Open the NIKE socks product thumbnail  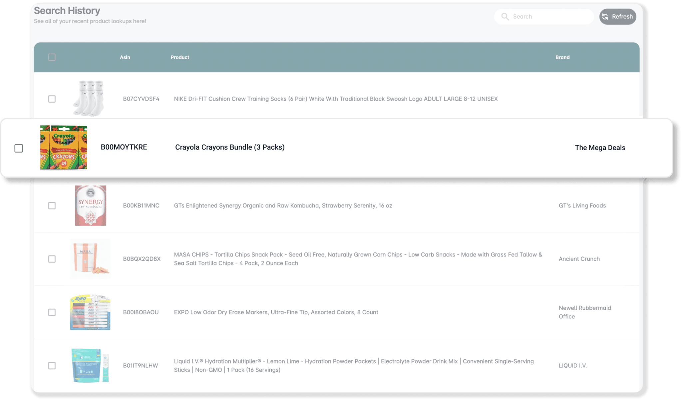pyautogui.click(x=89, y=98)
